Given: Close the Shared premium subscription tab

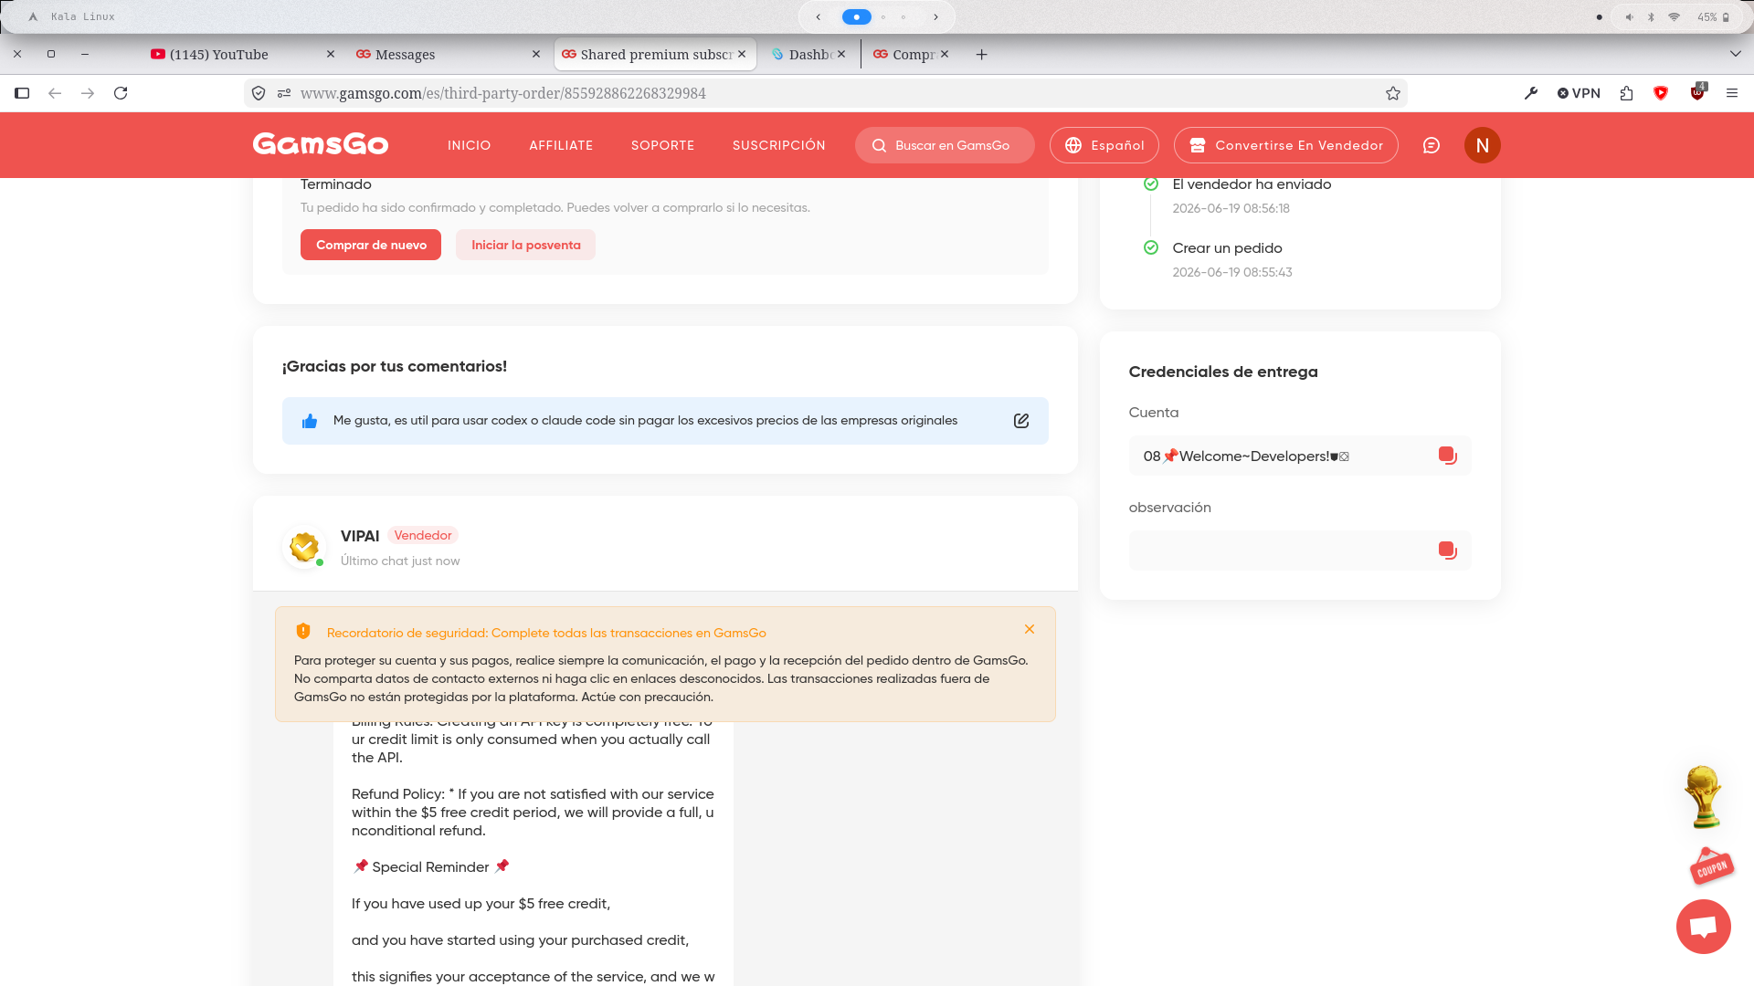Looking at the screenshot, I should tap(742, 55).
